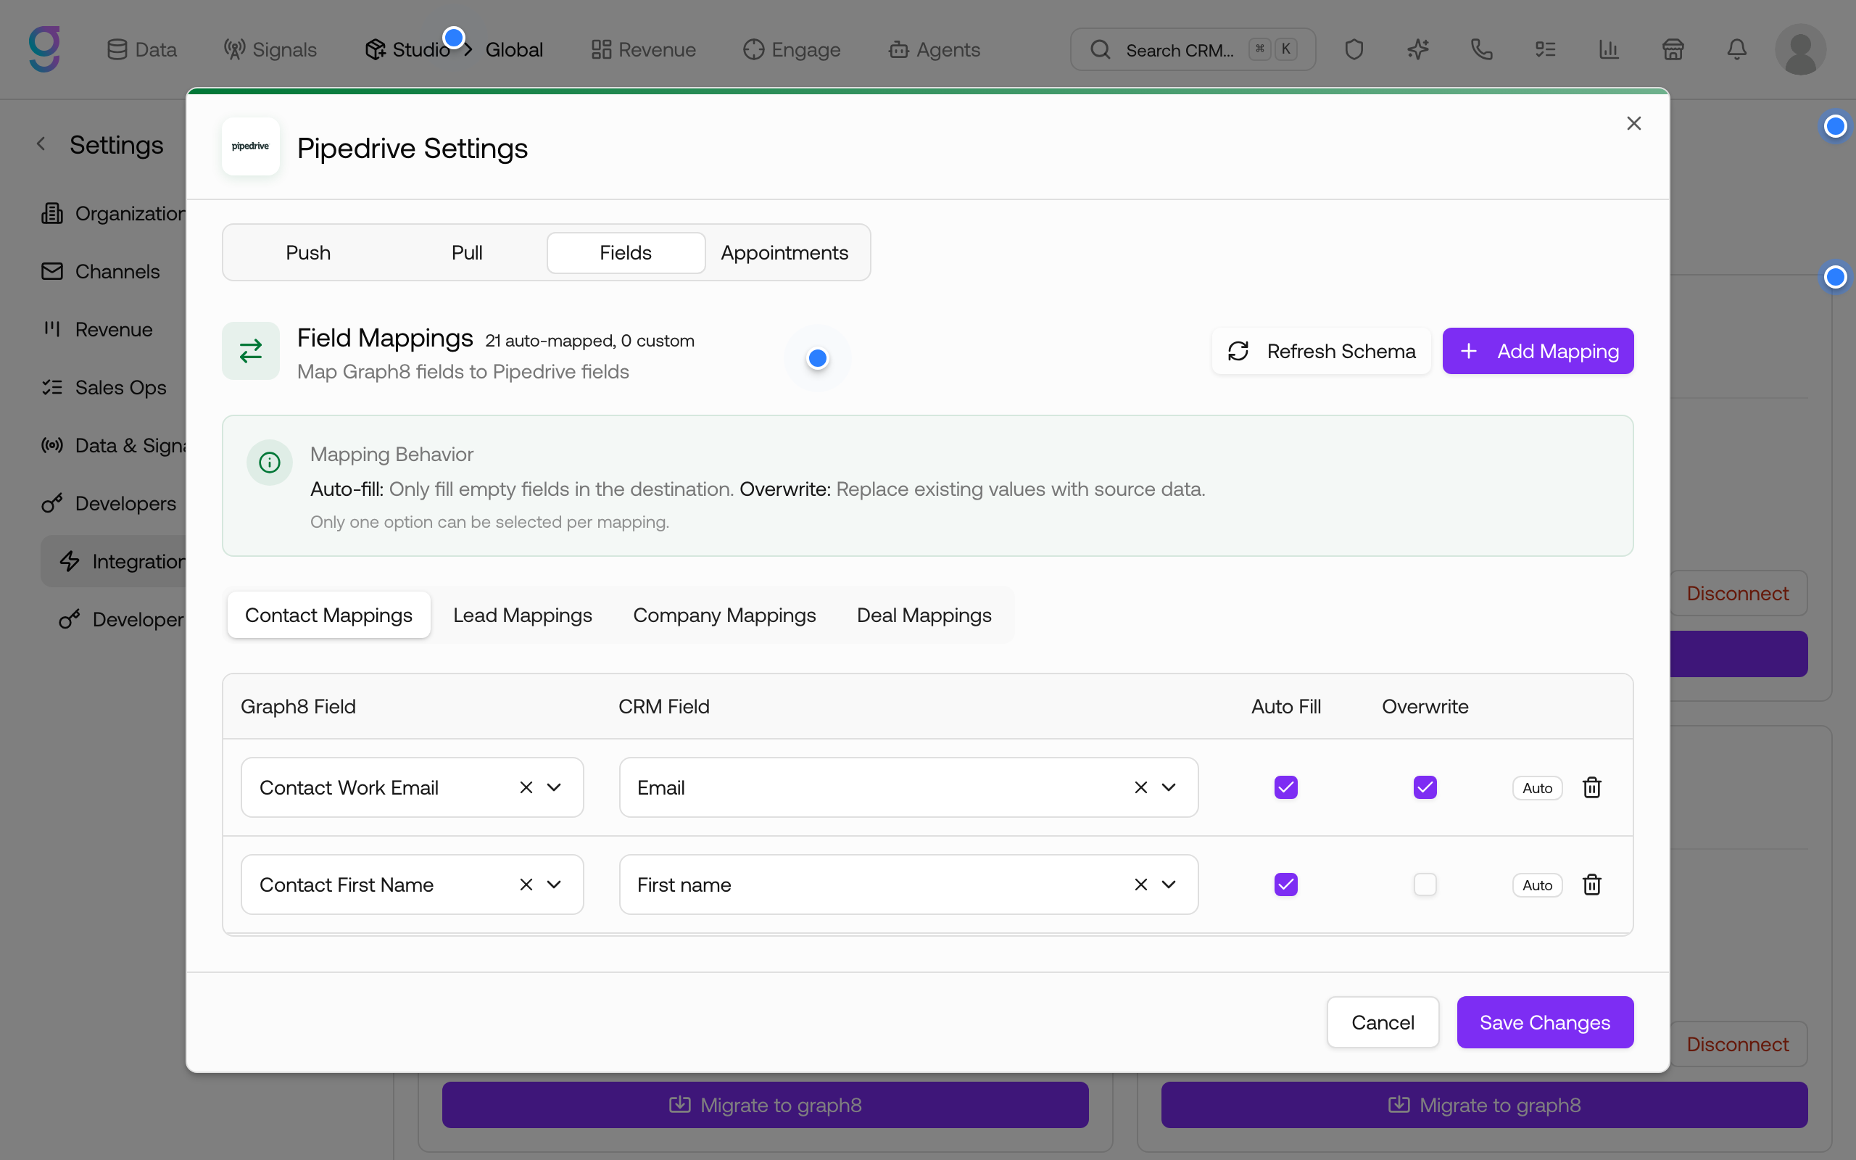Screen dimensions: 1856x1160
Task: Click the Auto badge on Email row
Action: pyautogui.click(x=1537, y=788)
